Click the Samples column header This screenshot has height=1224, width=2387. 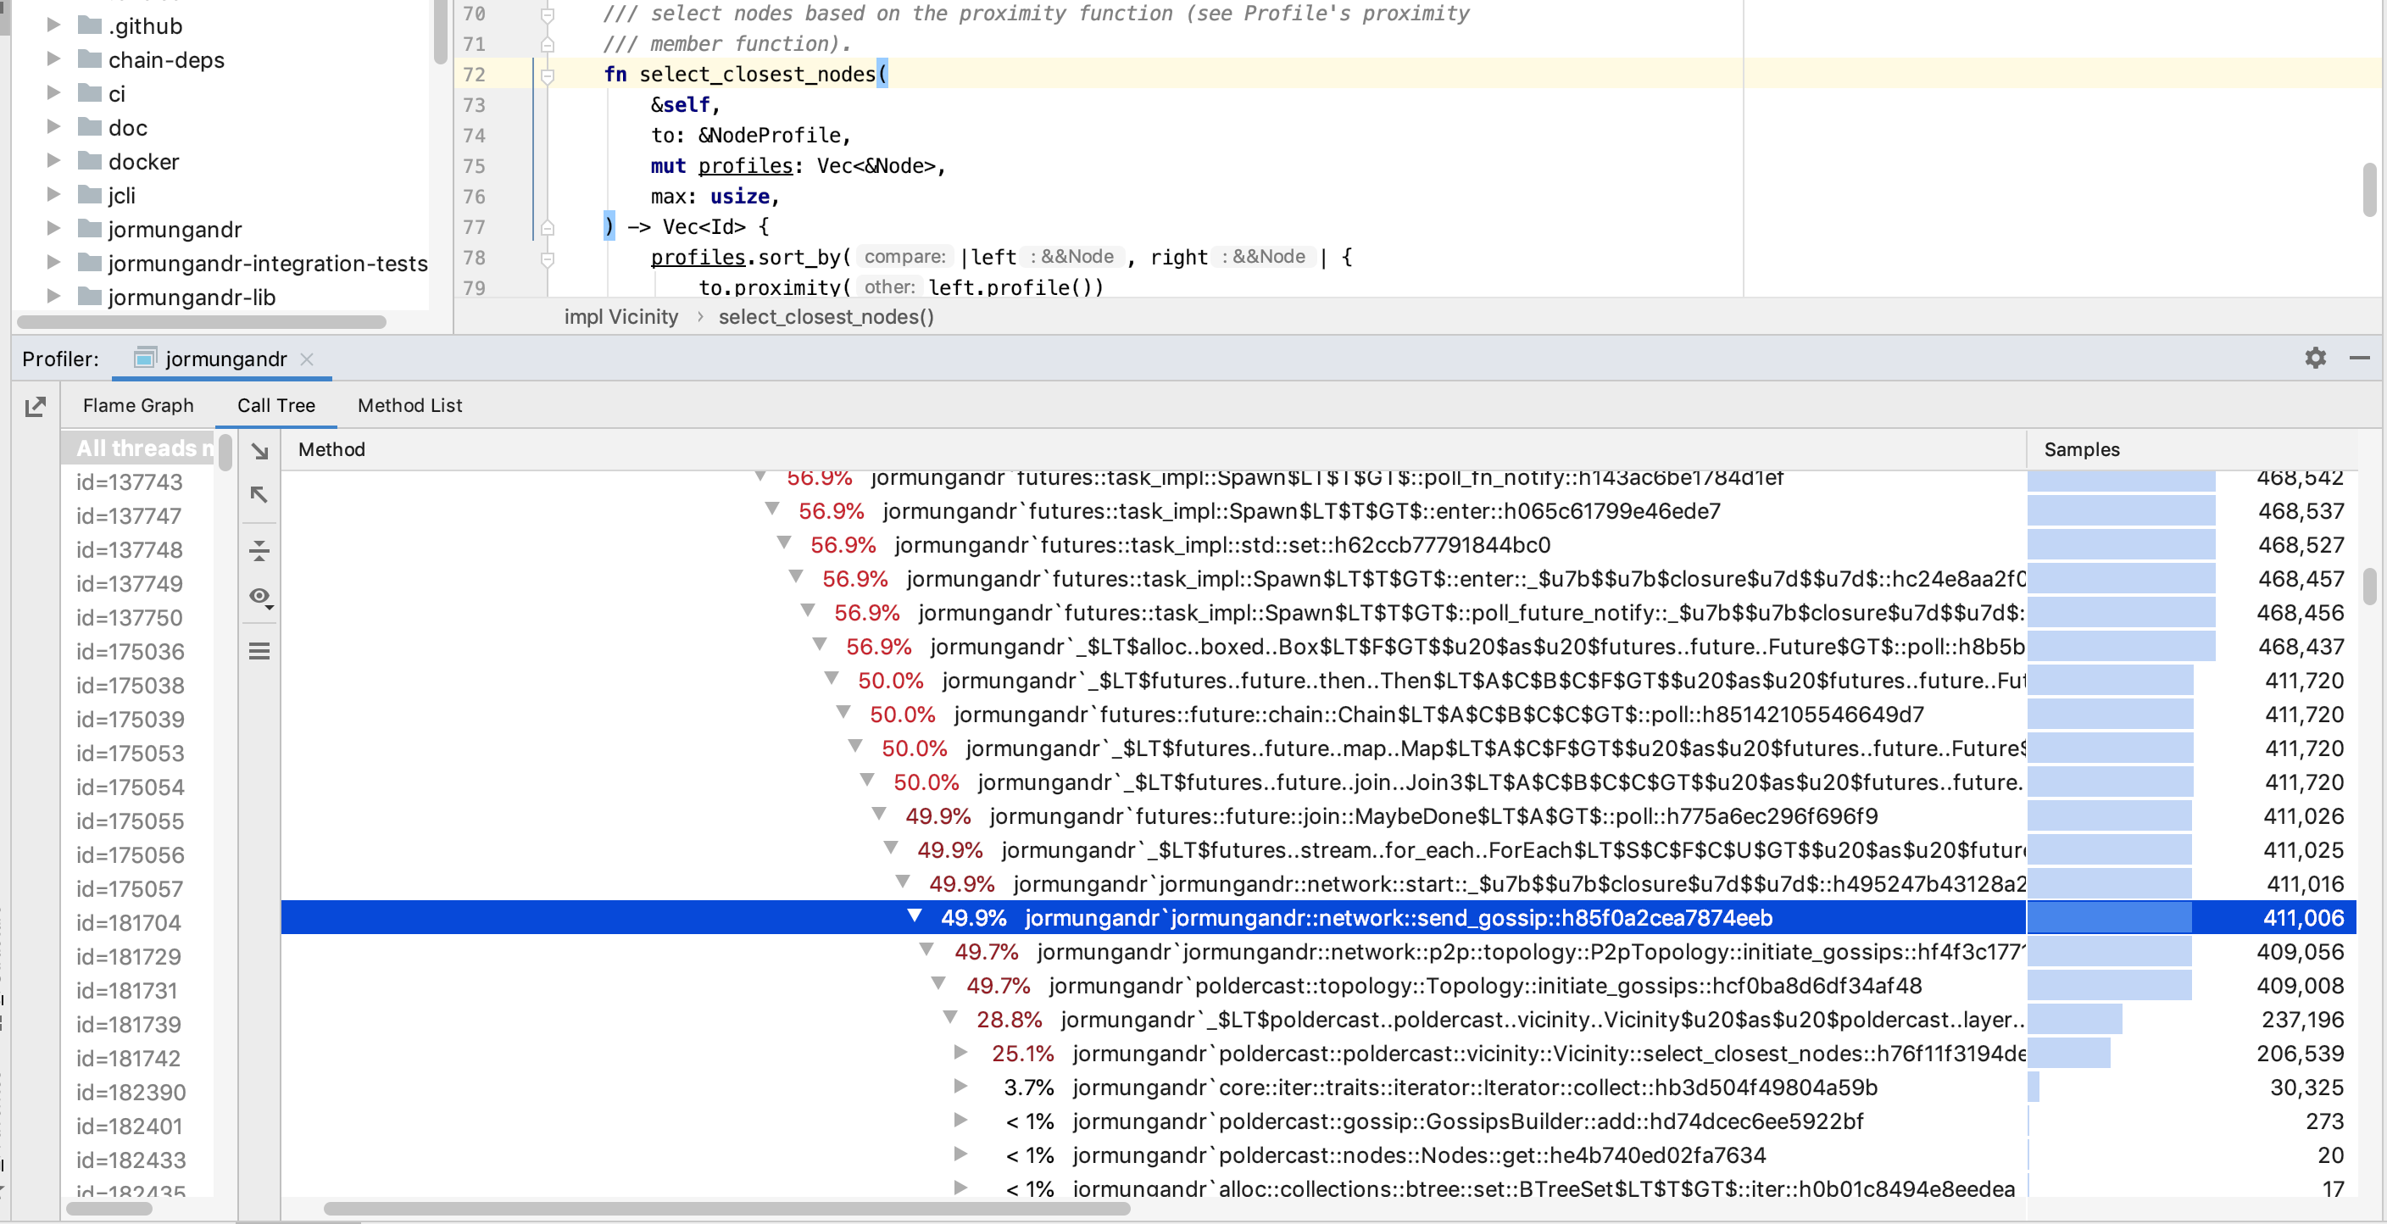coord(2081,449)
